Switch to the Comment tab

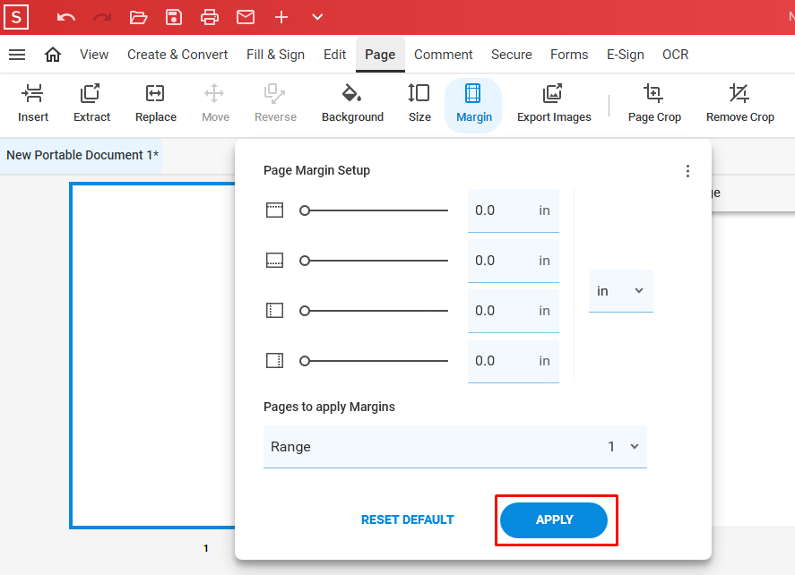tap(443, 55)
